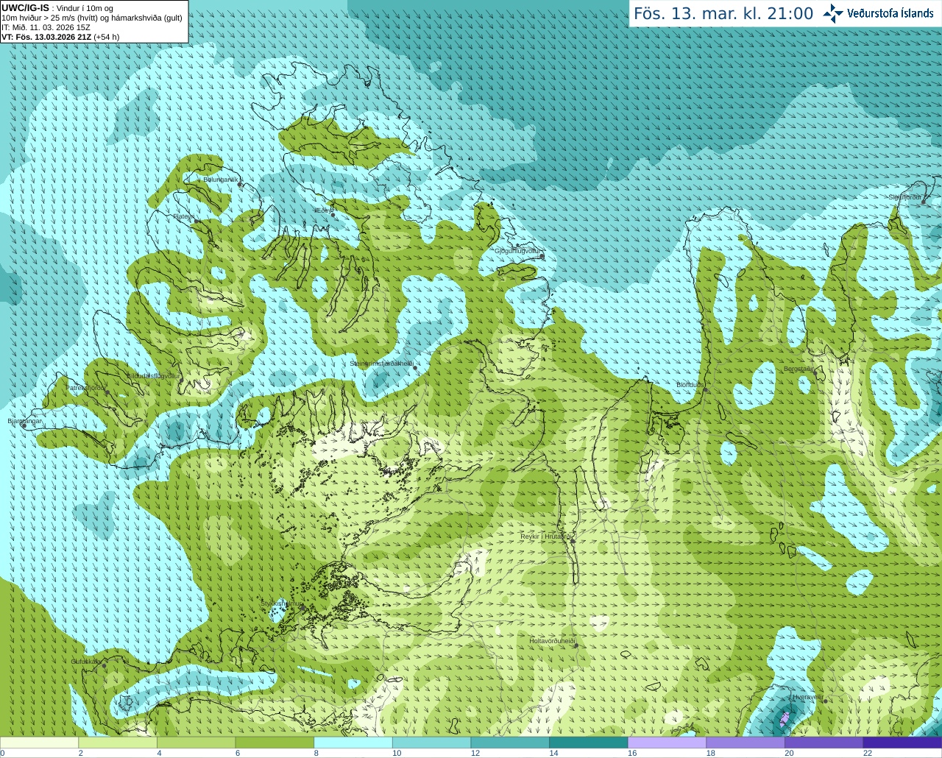Click the Reykir í Hrútafirði station label
942x758 pixels.
click(547, 536)
